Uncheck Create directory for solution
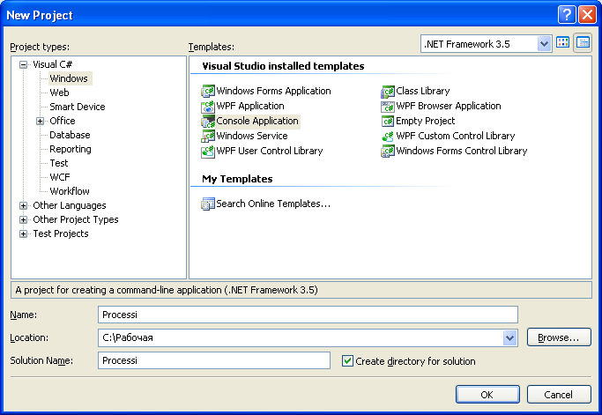The image size is (602, 415). [x=347, y=361]
